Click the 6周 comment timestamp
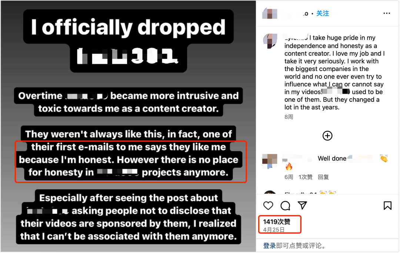The image size is (400, 253). (289, 177)
